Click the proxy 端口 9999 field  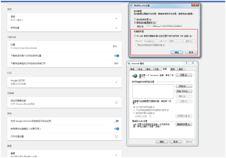175,41
